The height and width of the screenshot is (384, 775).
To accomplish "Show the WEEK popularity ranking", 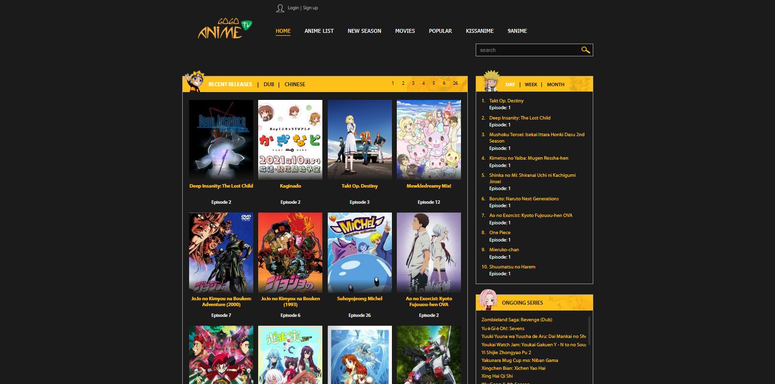I will click(531, 85).
